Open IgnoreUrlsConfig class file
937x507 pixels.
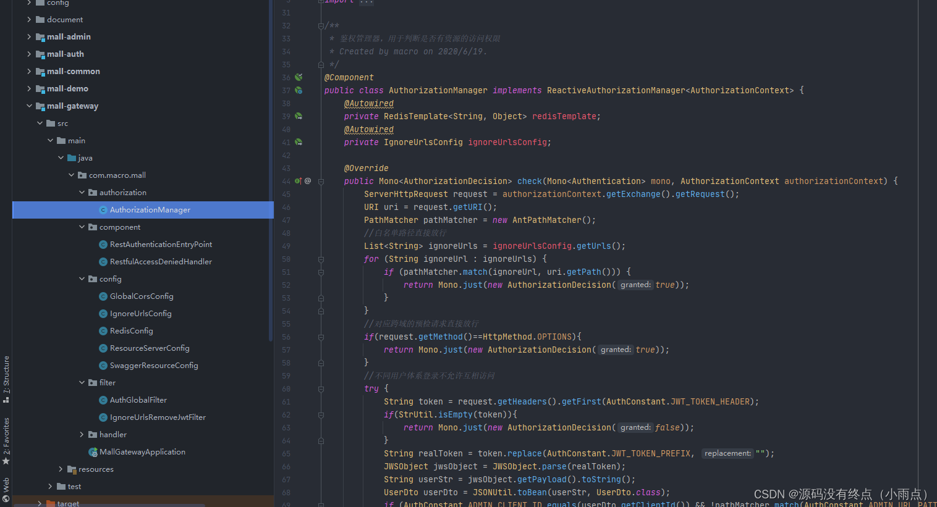[x=141, y=314]
